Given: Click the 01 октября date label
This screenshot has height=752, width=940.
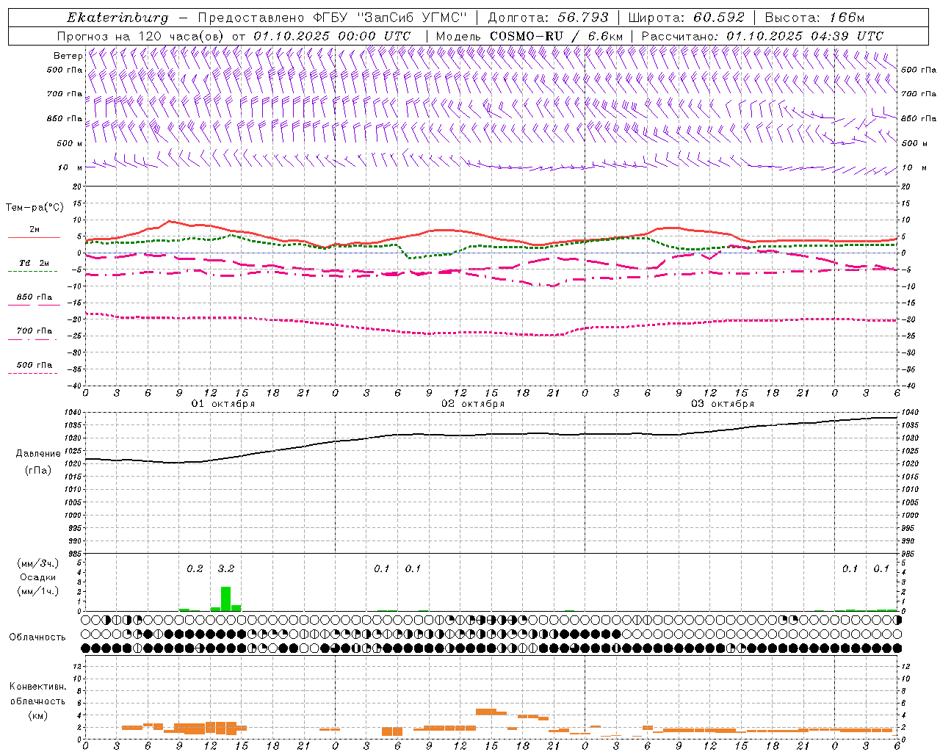Looking at the screenshot, I should tap(223, 404).
